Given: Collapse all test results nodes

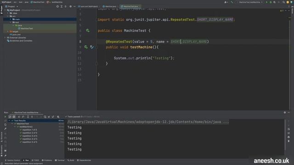Looking at the screenshot, I should (32, 117).
